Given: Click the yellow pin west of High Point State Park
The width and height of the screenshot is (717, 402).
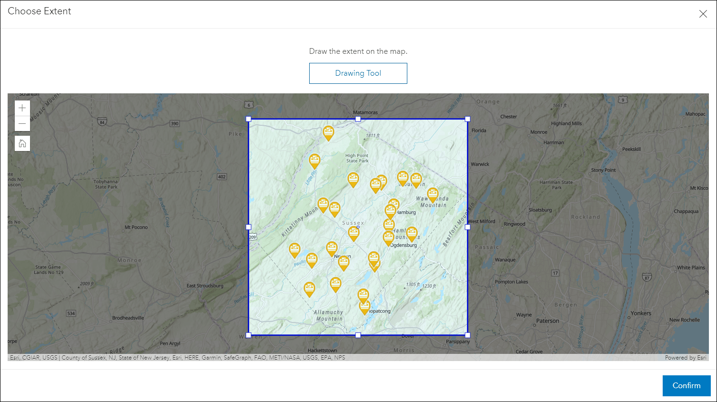Looking at the screenshot, I should point(314,161).
